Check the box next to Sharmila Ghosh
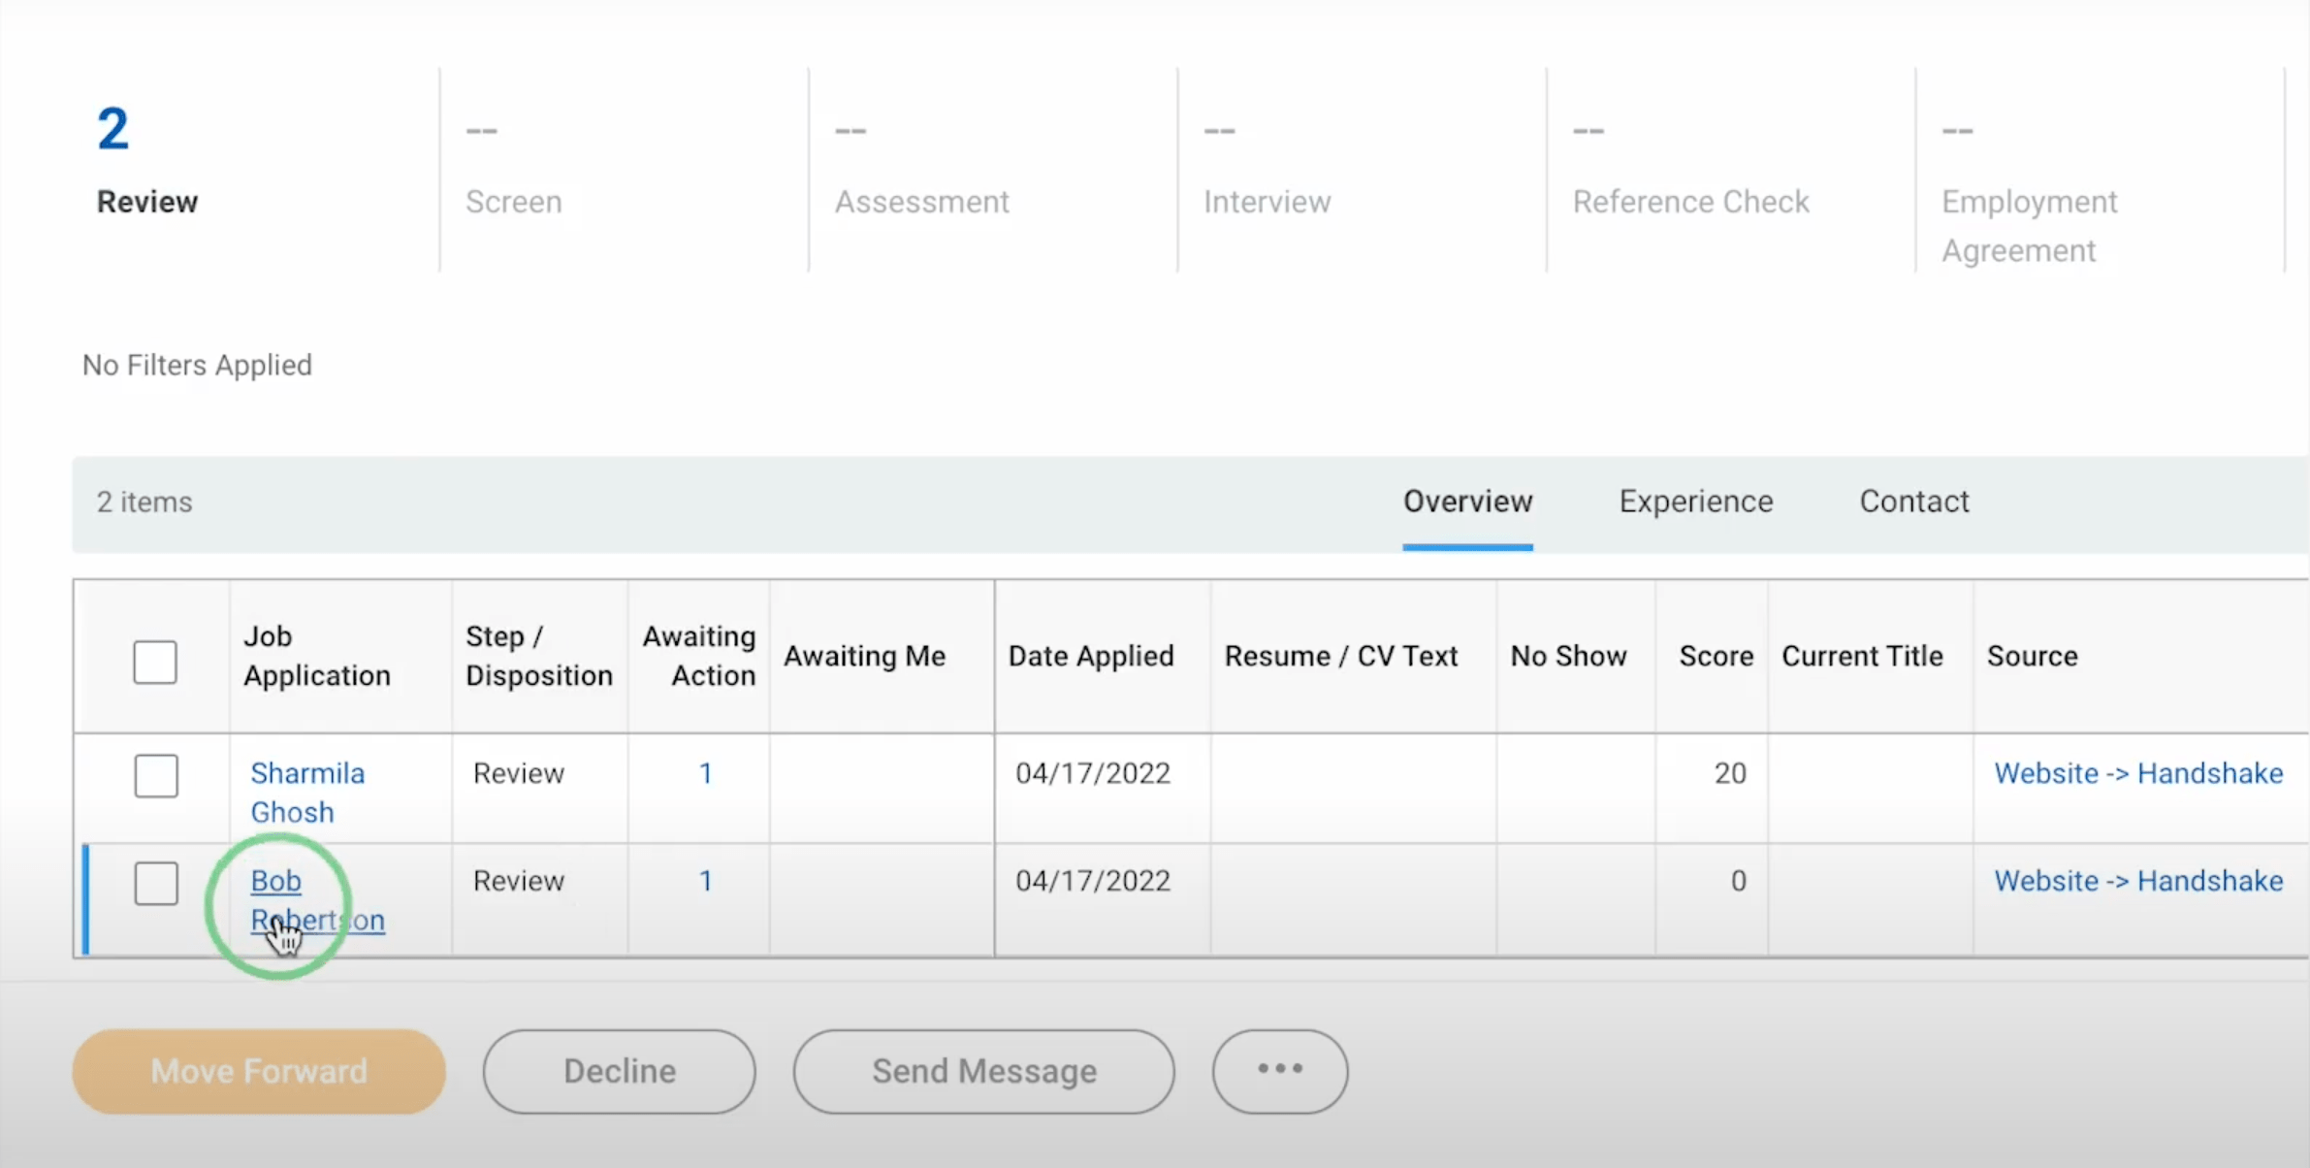 155,774
